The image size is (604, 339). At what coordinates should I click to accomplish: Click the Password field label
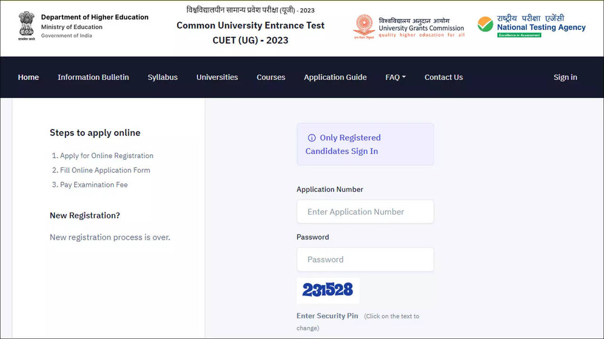(x=313, y=237)
